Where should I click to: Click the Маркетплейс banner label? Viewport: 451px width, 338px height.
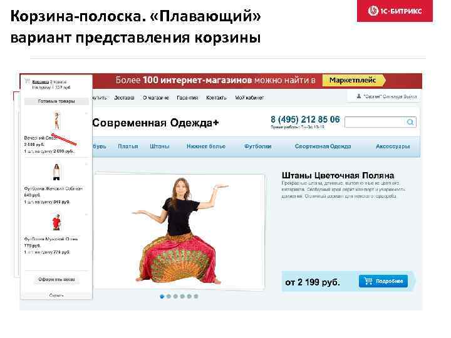(x=353, y=80)
